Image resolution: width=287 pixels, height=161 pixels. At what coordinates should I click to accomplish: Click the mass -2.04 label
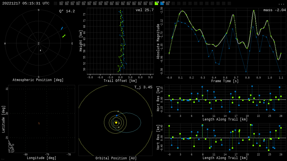274,10
